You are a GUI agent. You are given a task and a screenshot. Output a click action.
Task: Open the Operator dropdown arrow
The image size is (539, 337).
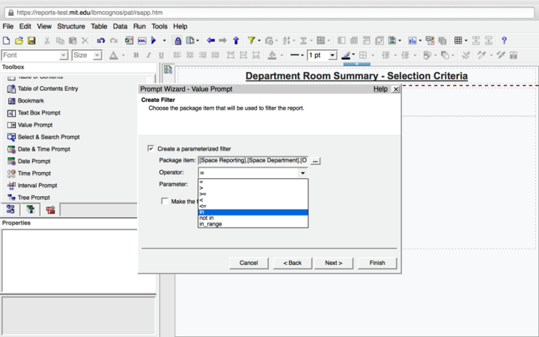click(x=302, y=173)
